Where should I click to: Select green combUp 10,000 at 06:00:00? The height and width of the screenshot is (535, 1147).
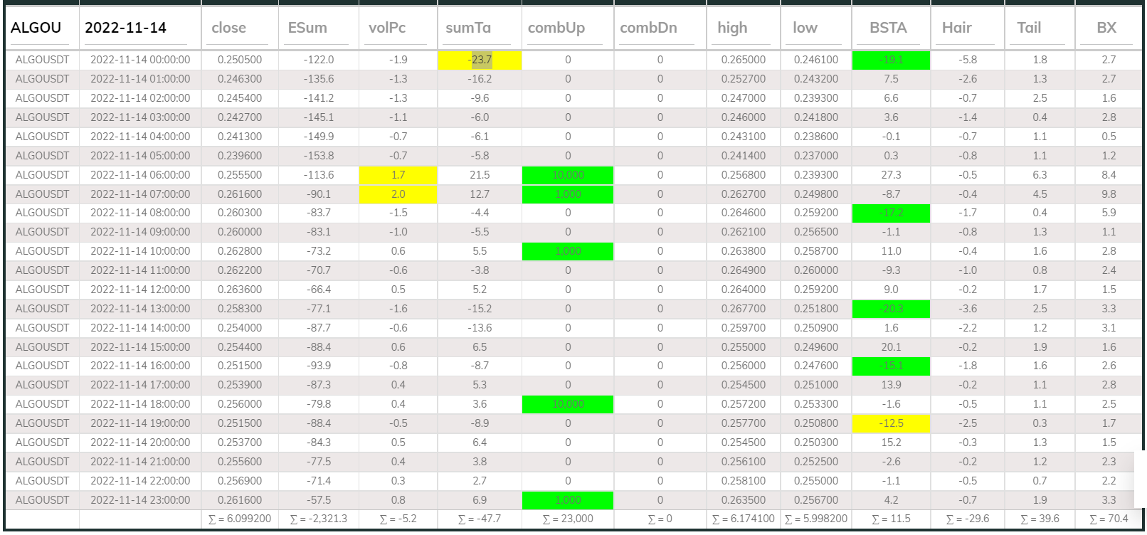[x=568, y=175]
